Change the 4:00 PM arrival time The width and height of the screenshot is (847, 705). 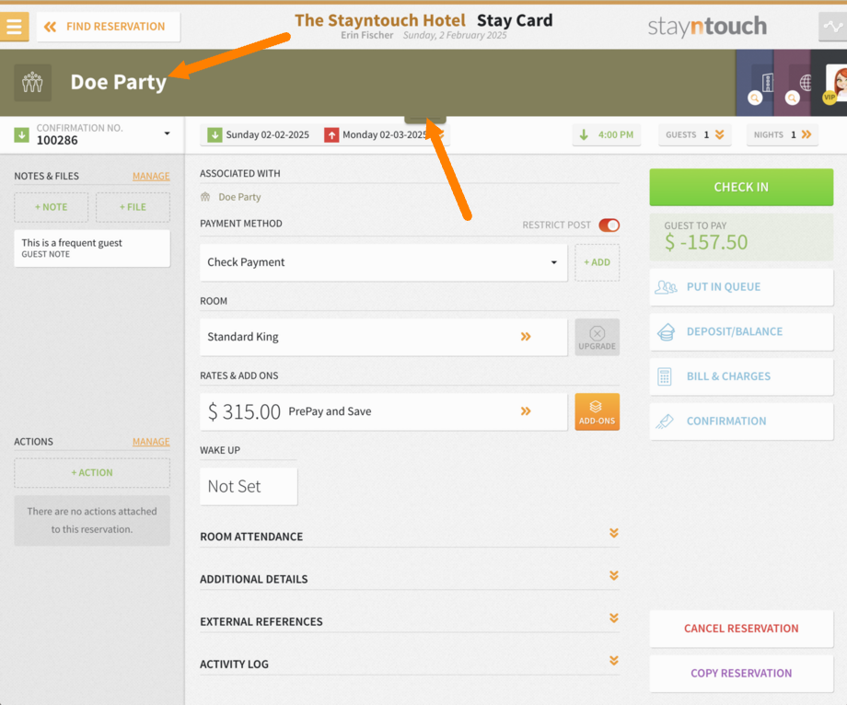606,134
